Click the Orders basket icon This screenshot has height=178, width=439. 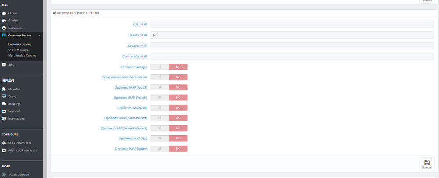tap(4, 13)
